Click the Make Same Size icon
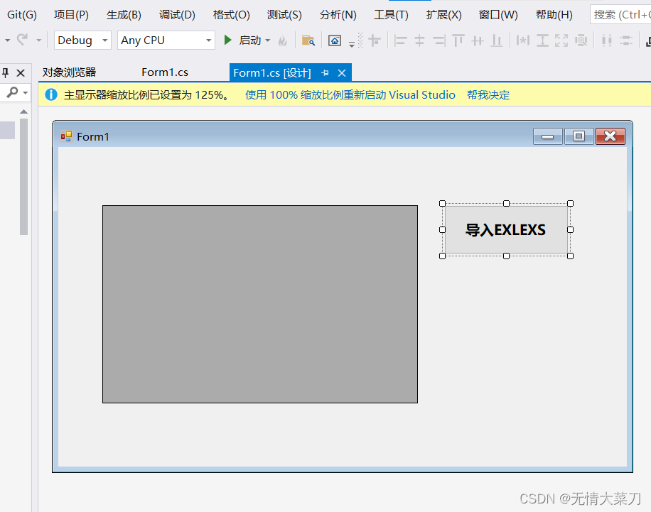The height and width of the screenshot is (512, 651). pos(561,40)
